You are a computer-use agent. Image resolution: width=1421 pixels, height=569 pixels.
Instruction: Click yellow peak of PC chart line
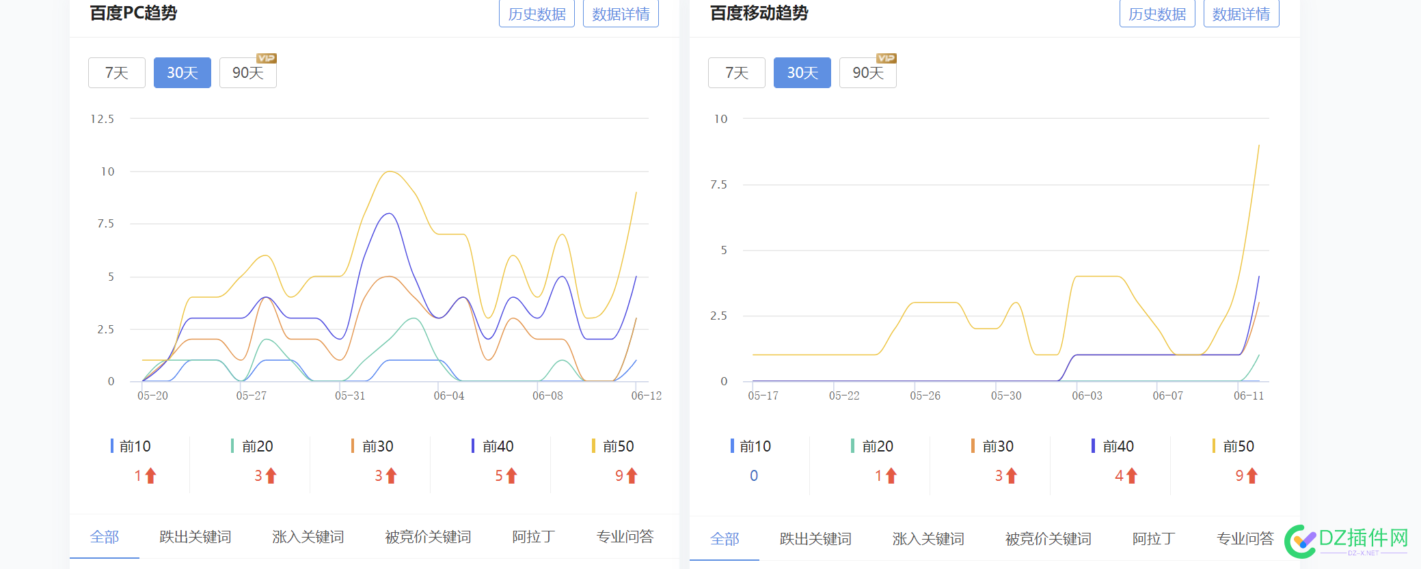click(390, 171)
